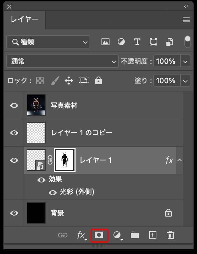The height and width of the screenshot is (254, 197).
Task: Filter for pixel layers icon
Action: tap(105, 42)
